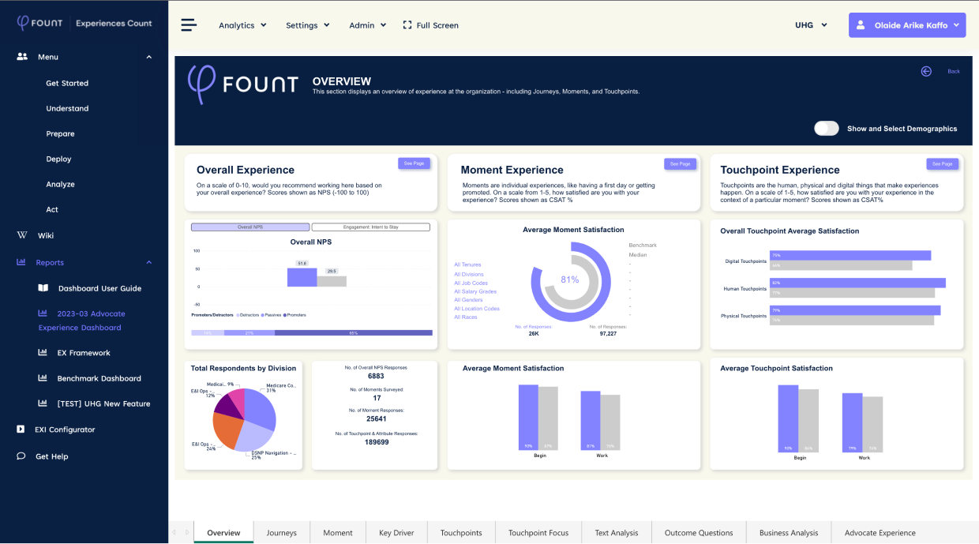Click the All Tenures filter label
This screenshot has height=544, width=979.
(x=467, y=264)
